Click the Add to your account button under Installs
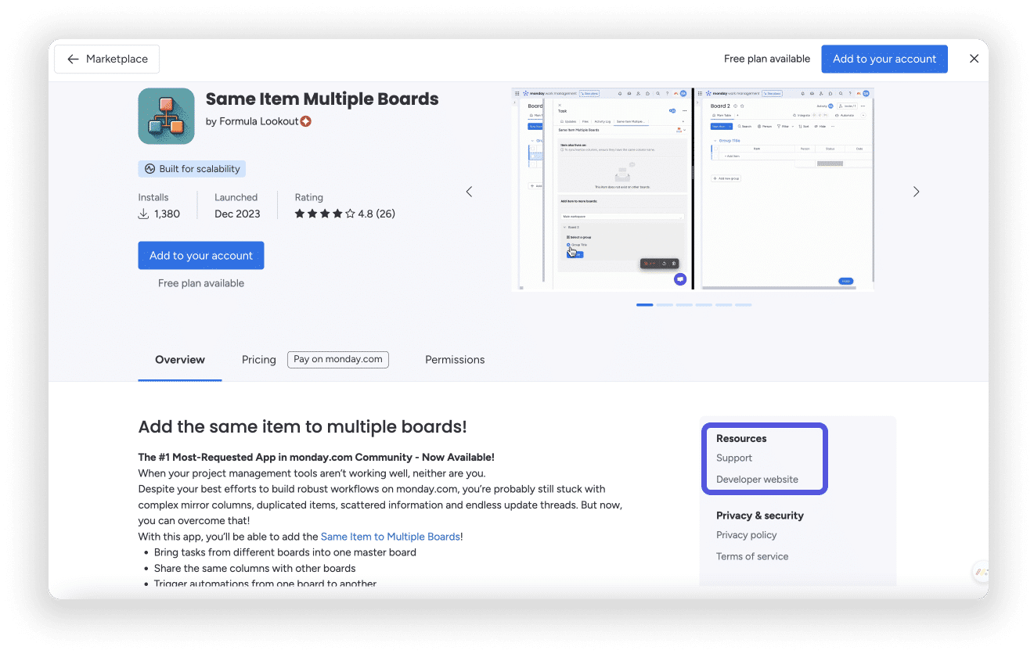The image size is (1034, 654). coord(201,256)
